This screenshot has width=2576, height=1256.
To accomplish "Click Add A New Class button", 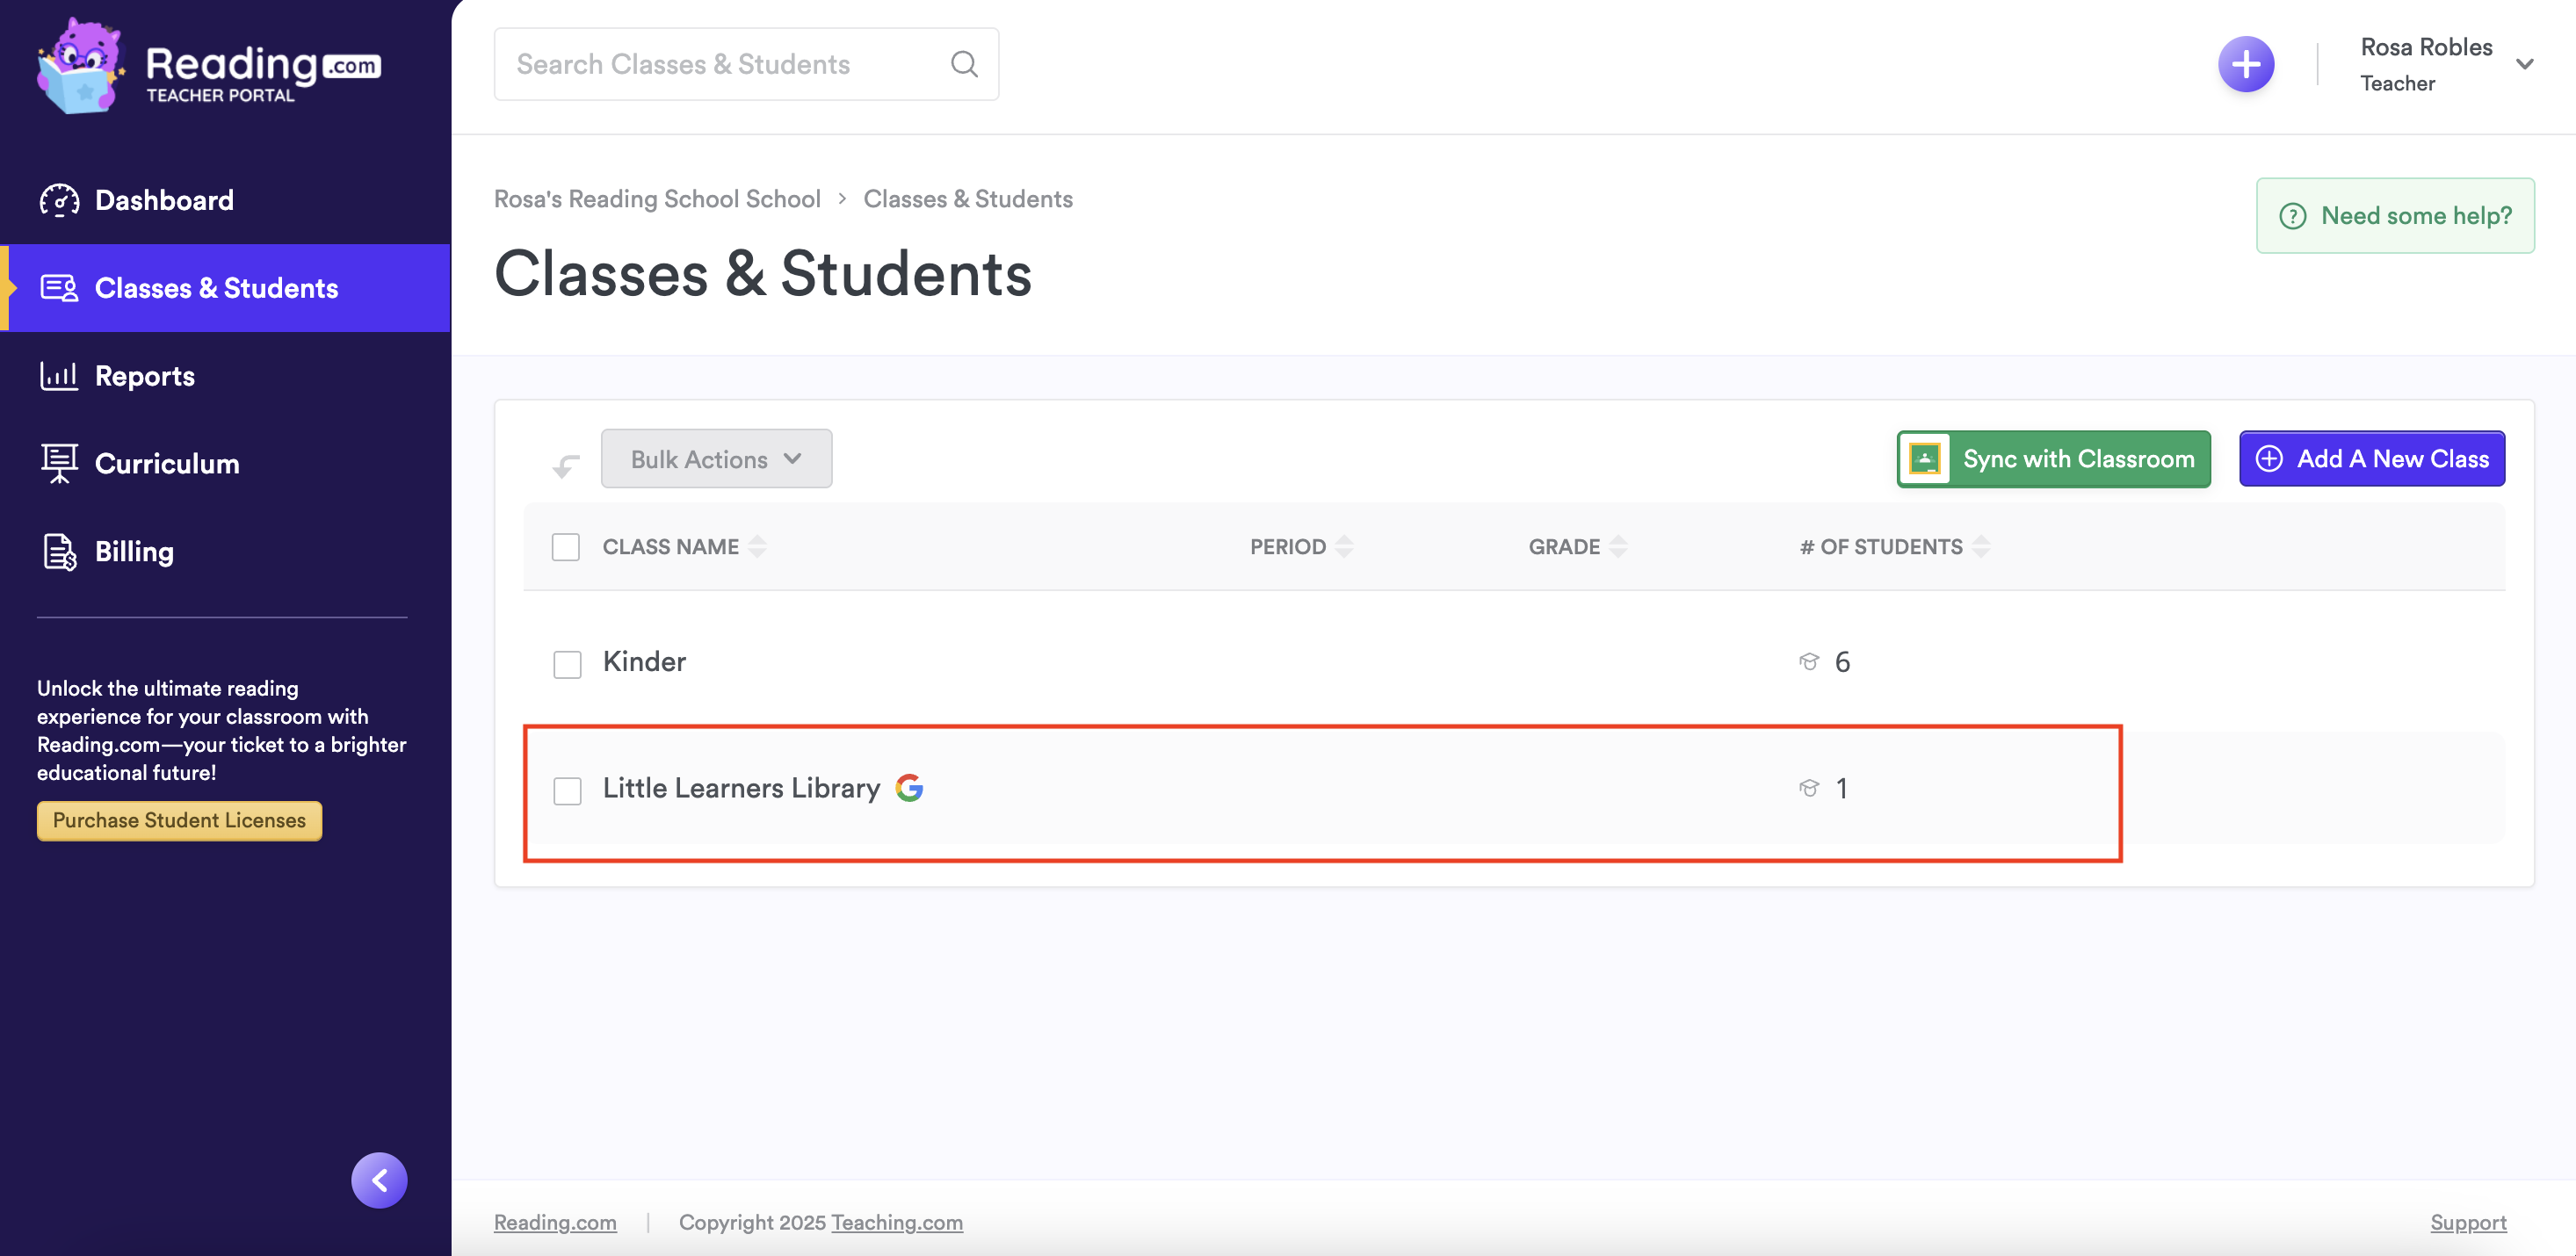I will pyautogui.click(x=2371, y=459).
